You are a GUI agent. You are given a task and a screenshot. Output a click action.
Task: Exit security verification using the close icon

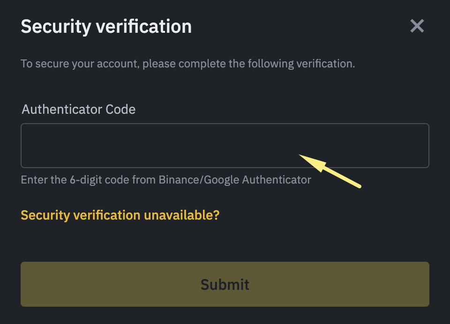click(417, 26)
